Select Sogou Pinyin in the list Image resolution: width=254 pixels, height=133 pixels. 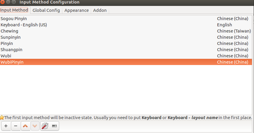pyautogui.click(x=14, y=19)
